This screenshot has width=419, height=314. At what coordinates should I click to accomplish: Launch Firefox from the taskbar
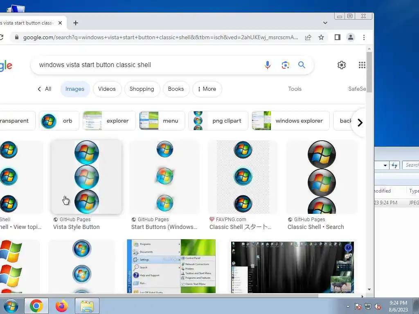point(62,306)
